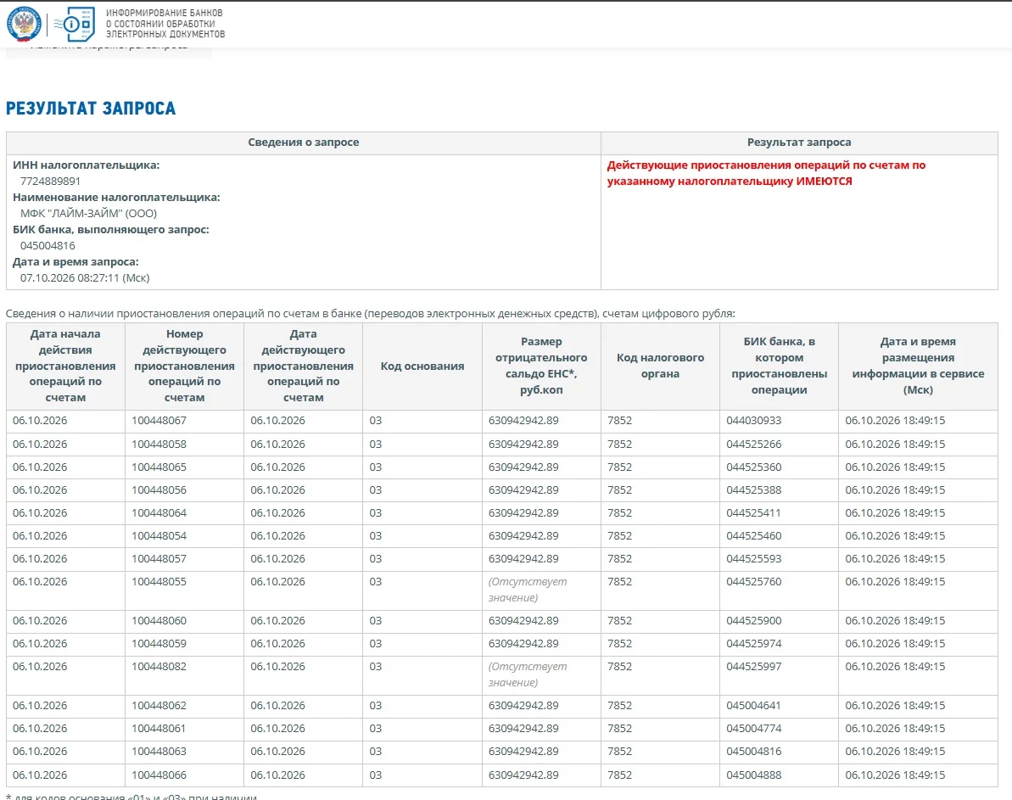Select suspension number 100448066
The height and width of the screenshot is (800, 1012).
pos(159,775)
